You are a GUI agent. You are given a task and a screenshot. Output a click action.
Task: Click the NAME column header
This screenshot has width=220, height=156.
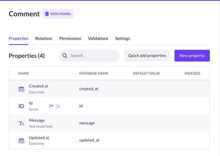coord(24,73)
